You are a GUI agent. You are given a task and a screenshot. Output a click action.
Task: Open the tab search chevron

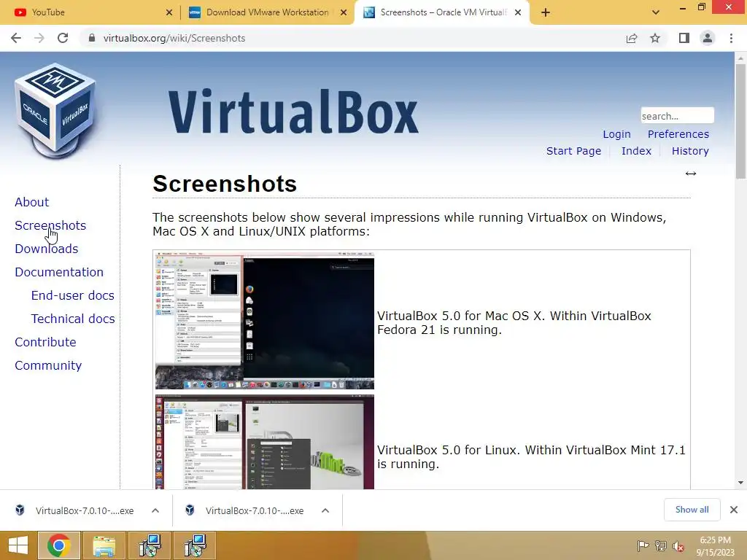tap(656, 12)
